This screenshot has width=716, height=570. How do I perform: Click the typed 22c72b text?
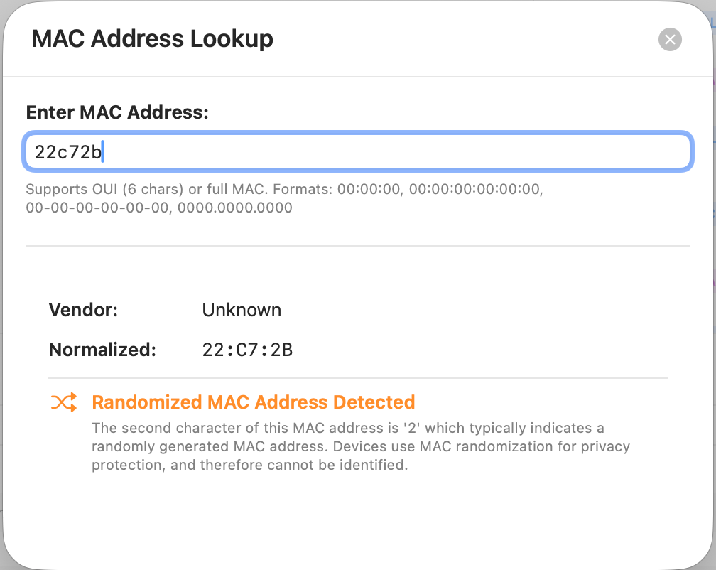click(67, 152)
